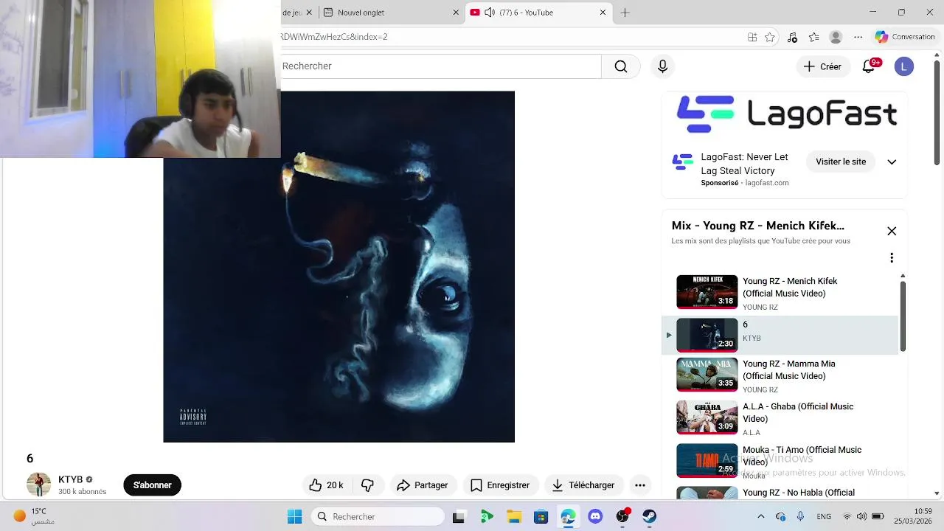Viewport: 944px width, 531px height.
Task: Open the Edge split screen icon
Action: pyautogui.click(x=752, y=37)
